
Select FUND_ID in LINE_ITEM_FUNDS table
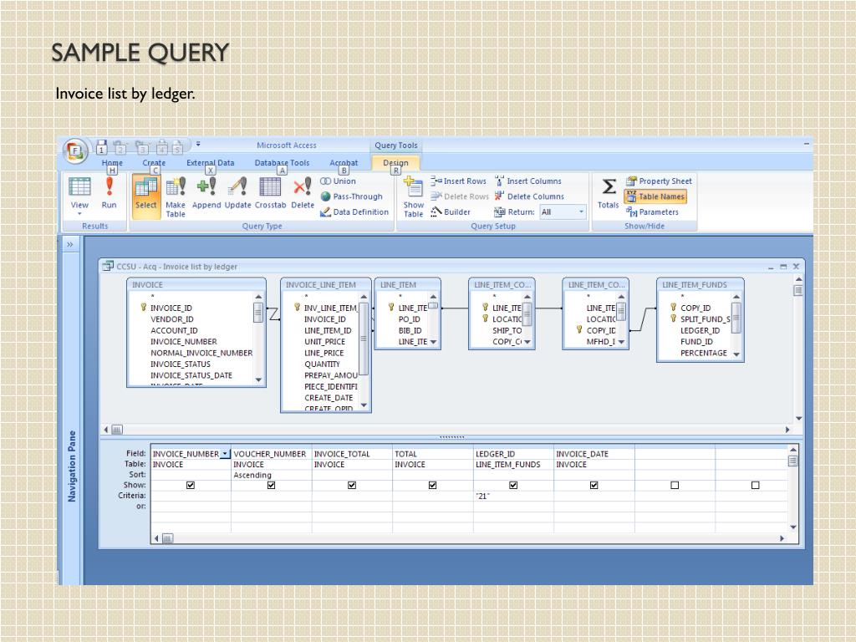click(696, 342)
